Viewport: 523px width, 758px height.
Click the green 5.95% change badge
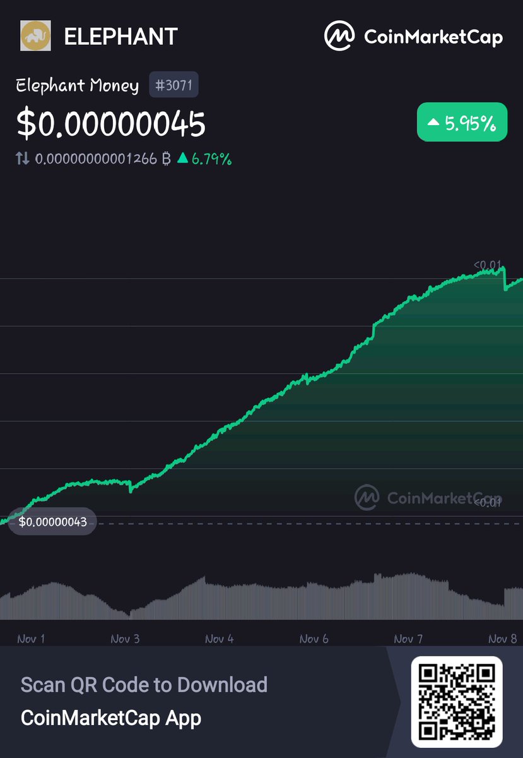pos(462,122)
